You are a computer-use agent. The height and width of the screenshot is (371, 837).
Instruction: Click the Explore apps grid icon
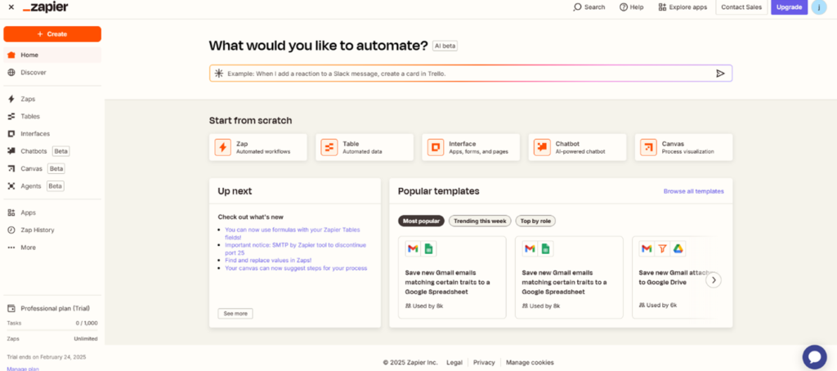click(662, 7)
